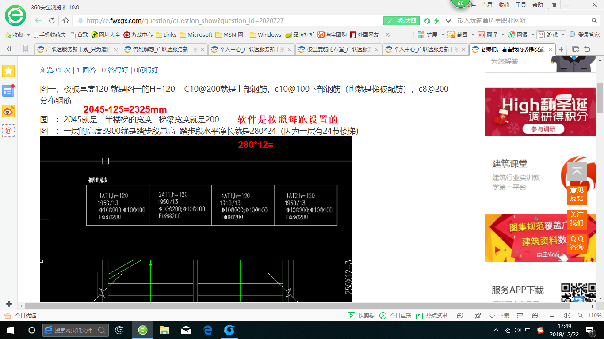Viewport: 604px width, 339px height.
Task: Expand the 网银 dropdown arrow
Action: [x=532, y=34]
